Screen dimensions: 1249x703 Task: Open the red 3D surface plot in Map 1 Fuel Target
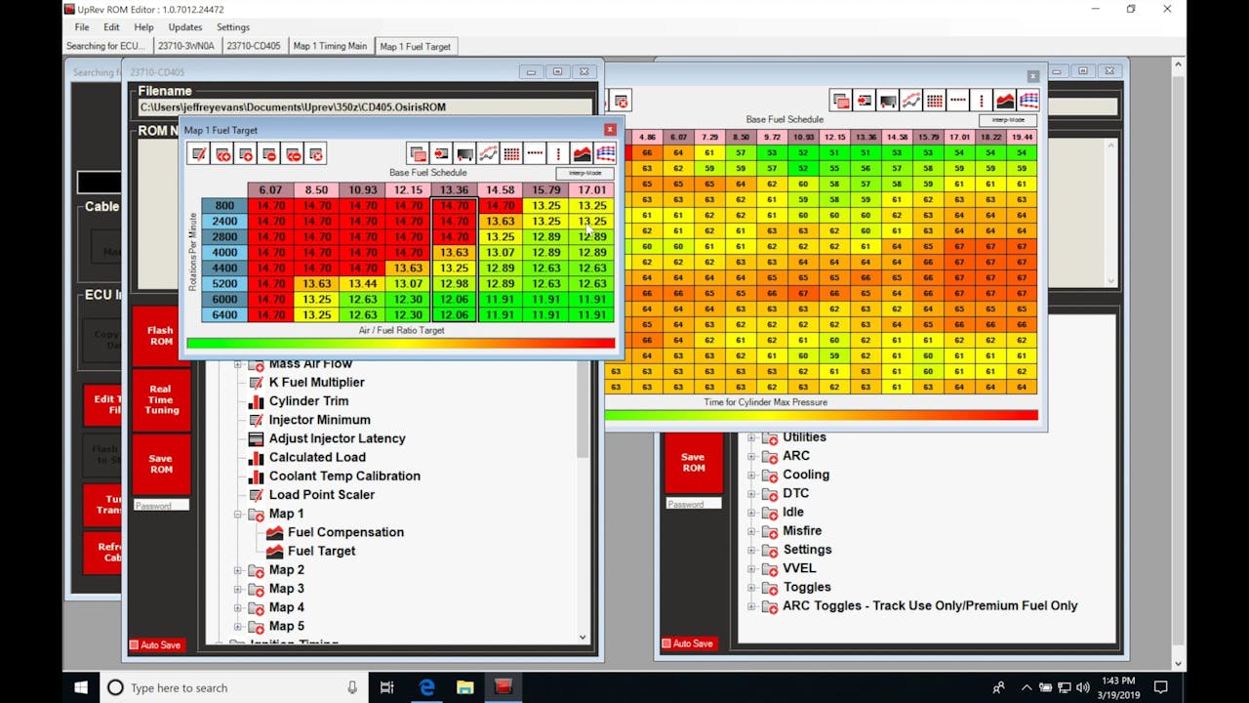[582, 153]
